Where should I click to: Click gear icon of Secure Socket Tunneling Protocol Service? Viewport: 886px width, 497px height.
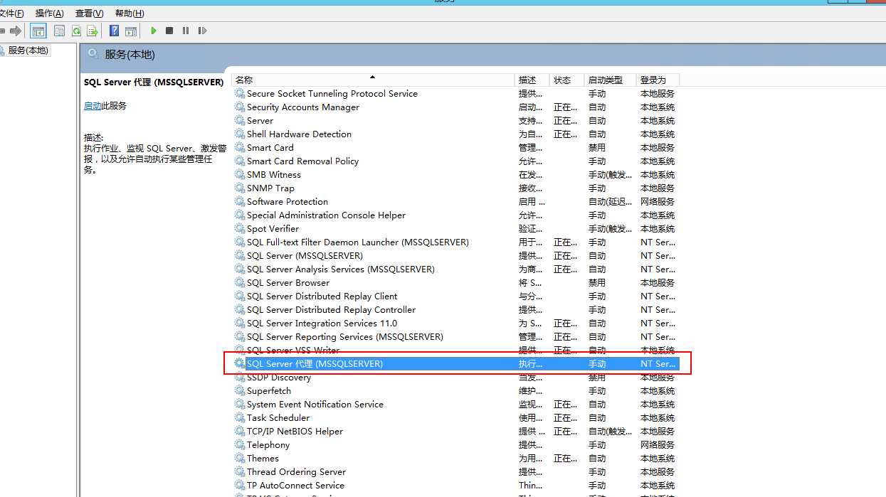coord(240,94)
